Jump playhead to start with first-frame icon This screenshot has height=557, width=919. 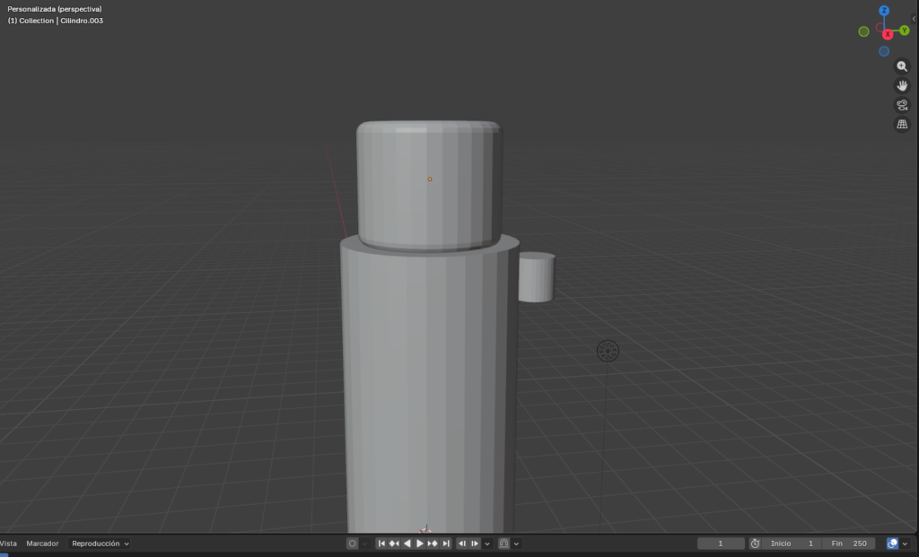pyautogui.click(x=381, y=543)
